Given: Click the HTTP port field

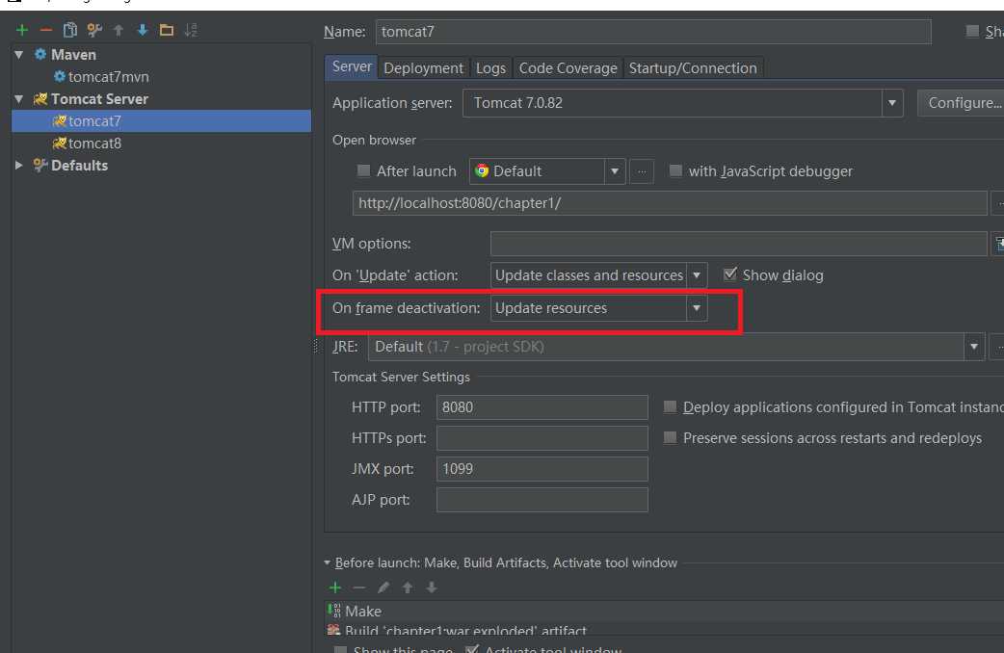Looking at the screenshot, I should click(542, 407).
